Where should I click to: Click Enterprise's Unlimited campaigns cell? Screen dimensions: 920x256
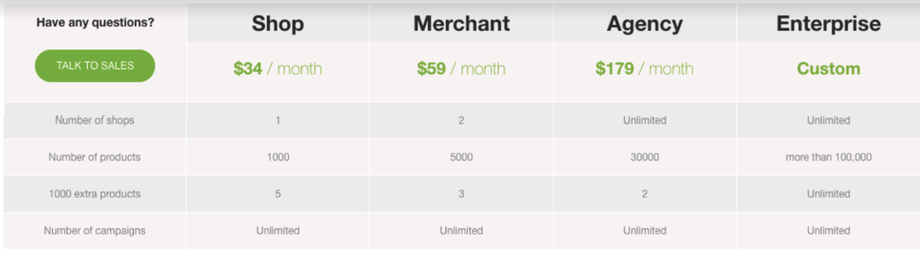[829, 230]
